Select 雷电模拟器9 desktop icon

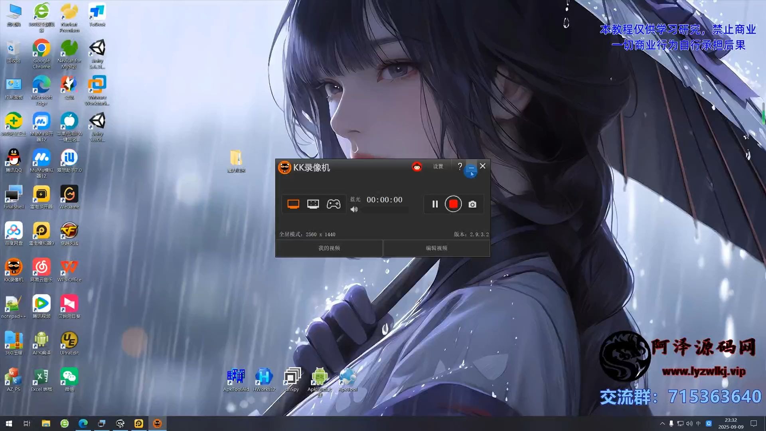41,233
